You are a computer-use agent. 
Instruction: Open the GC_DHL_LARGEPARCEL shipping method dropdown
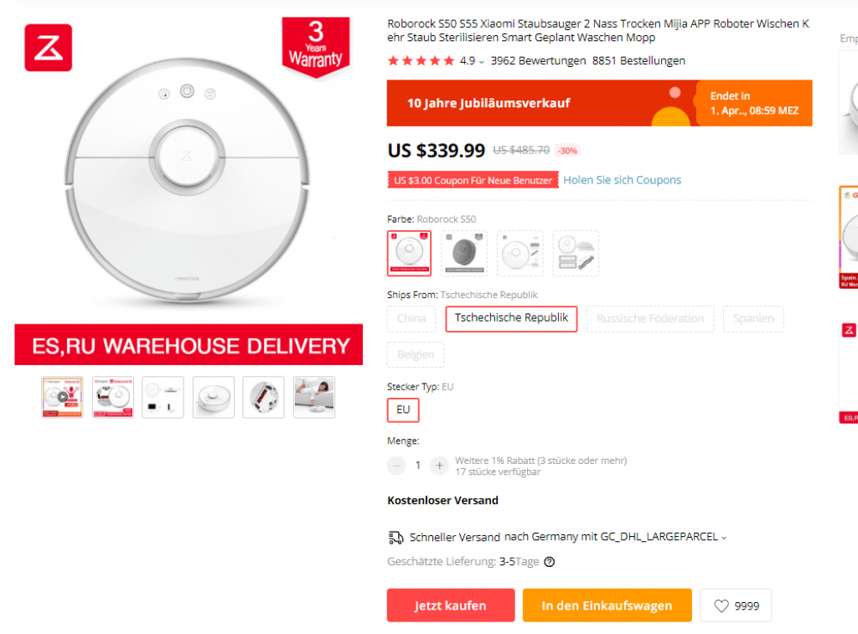click(x=724, y=538)
